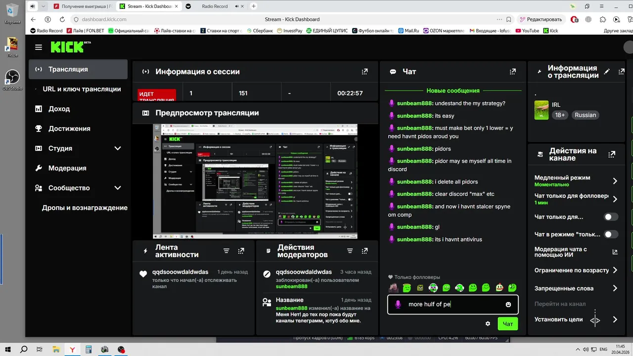
Task: Pop out the Чат panel
Action: (x=513, y=72)
